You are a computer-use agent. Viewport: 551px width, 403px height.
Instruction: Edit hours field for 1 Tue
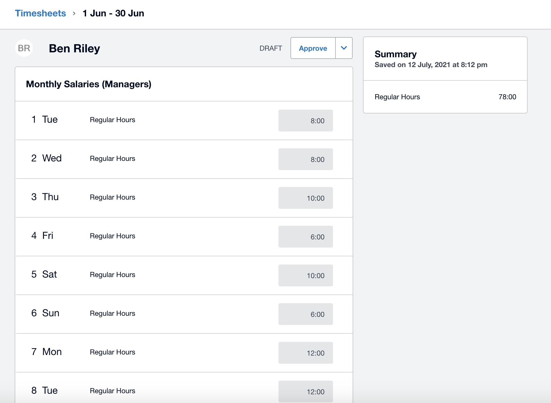(305, 121)
